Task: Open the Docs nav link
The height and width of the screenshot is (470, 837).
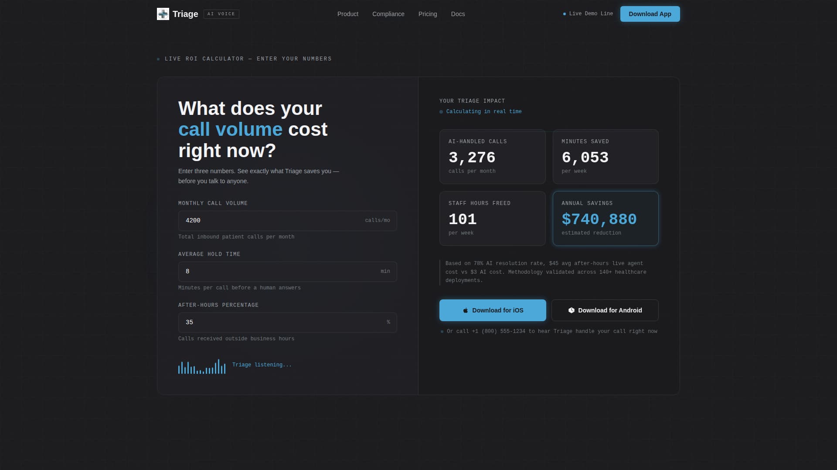Action: click(458, 14)
